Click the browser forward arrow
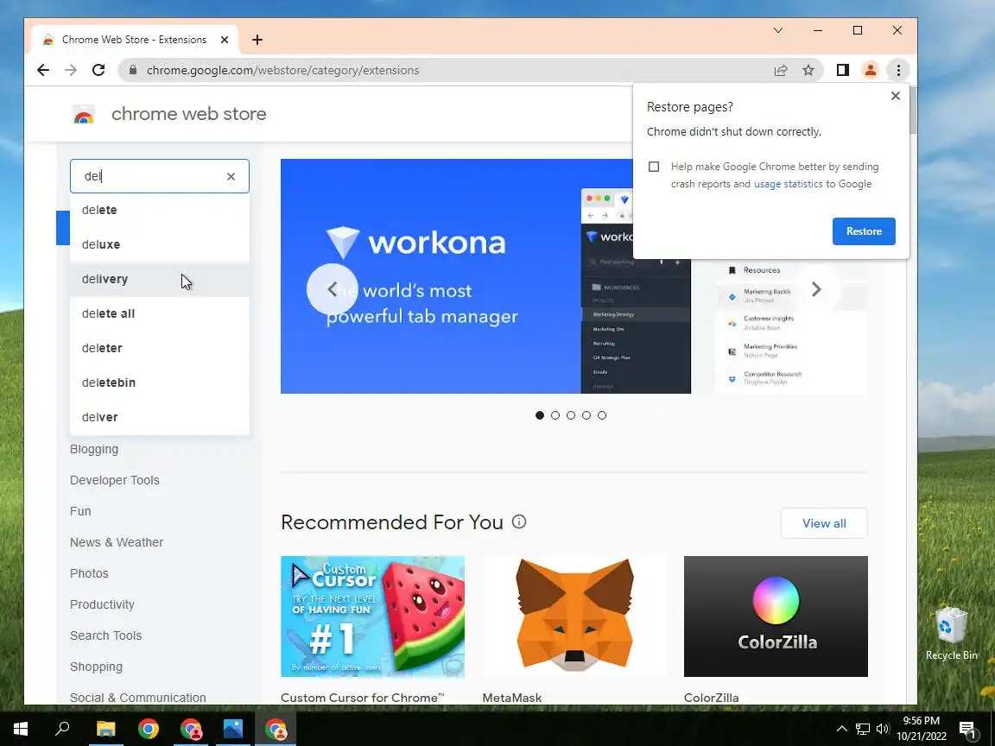This screenshot has width=995, height=746. (71, 71)
